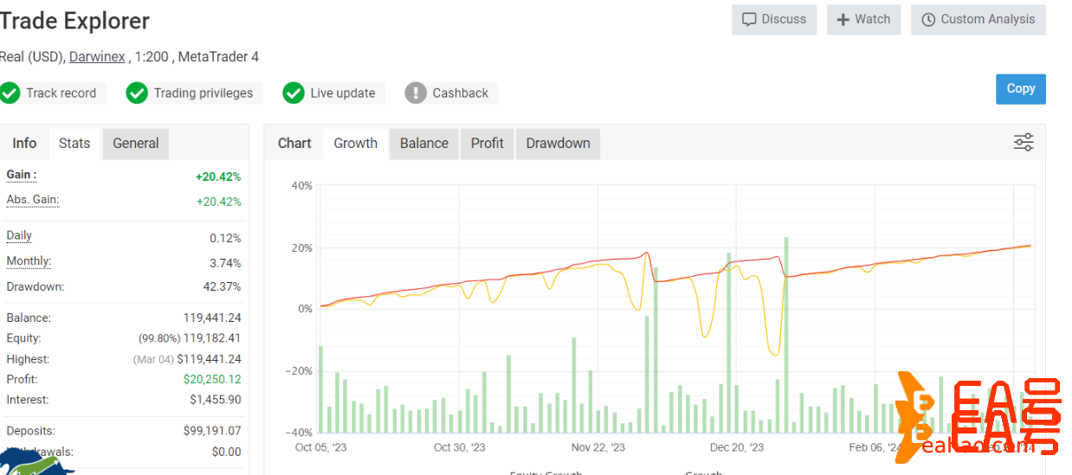Click the Equity value 119,182.41
This screenshot has height=475, width=1072.
(212, 338)
